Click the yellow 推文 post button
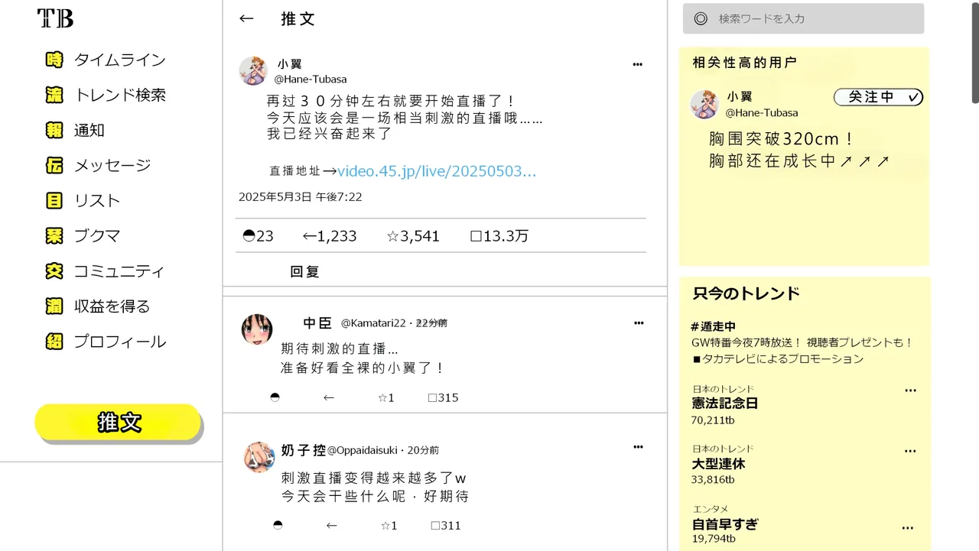 pos(118,422)
